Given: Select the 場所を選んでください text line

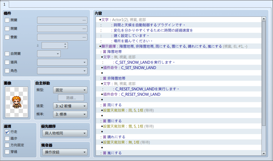Looking at the screenshot, I should pyautogui.click(x=179, y=41).
